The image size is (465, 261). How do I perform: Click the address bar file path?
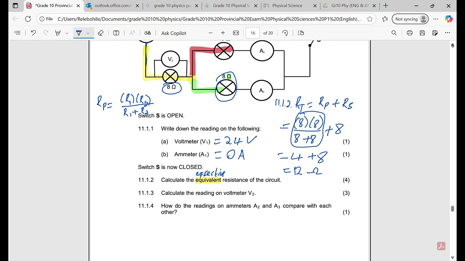coord(209,19)
